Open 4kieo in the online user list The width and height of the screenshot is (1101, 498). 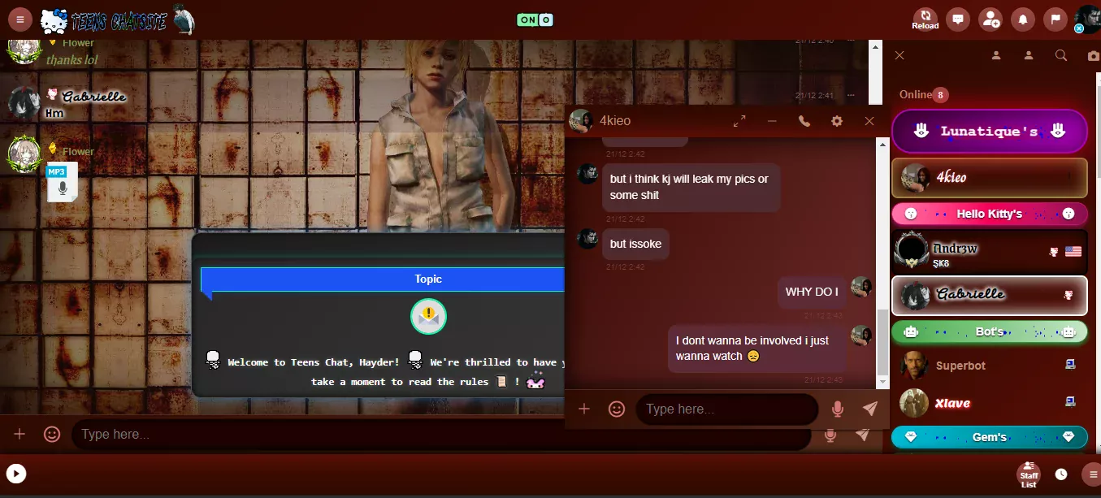point(990,177)
